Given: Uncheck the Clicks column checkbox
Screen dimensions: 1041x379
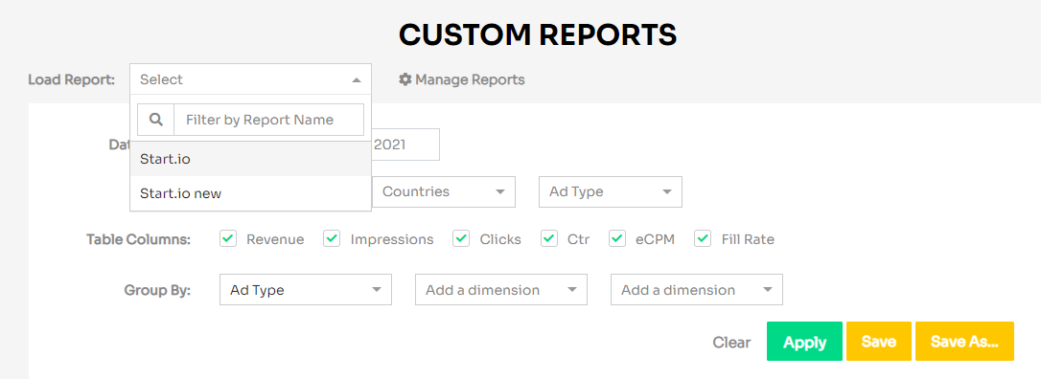Looking at the screenshot, I should click(461, 238).
